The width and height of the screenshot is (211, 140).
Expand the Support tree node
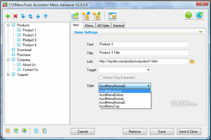tap(8, 74)
